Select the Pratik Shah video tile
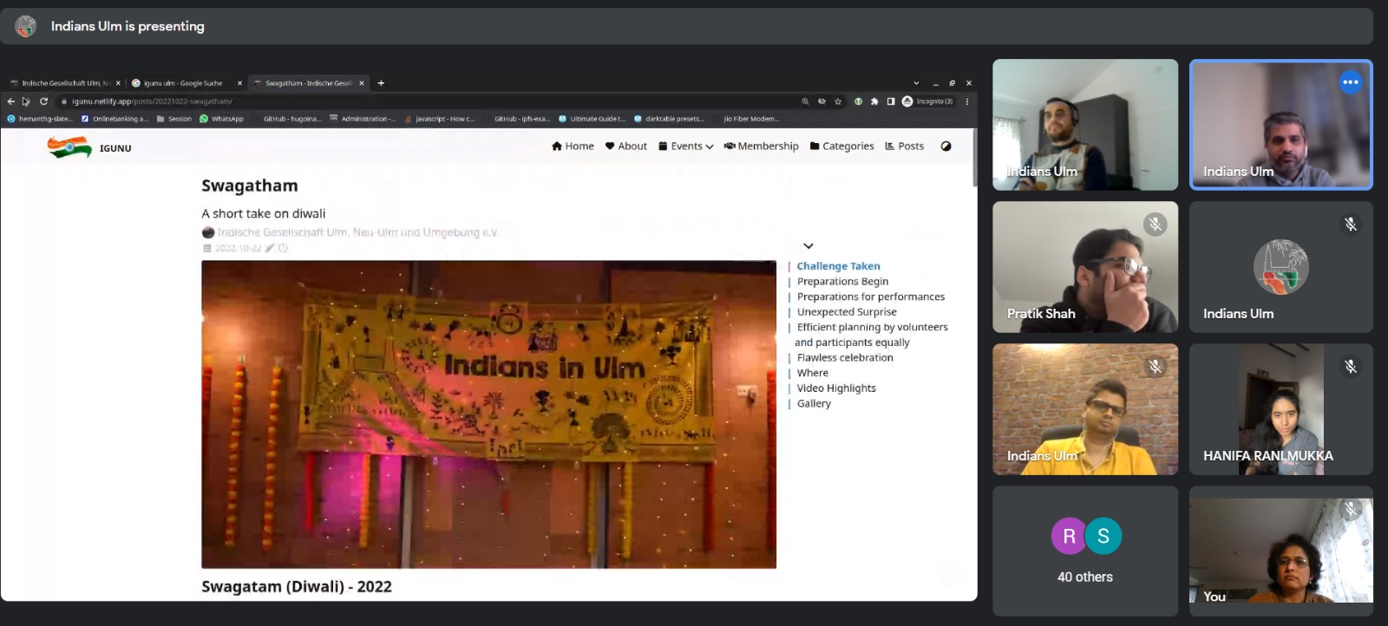This screenshot has width=1388, height=626. pos(1085,267)
